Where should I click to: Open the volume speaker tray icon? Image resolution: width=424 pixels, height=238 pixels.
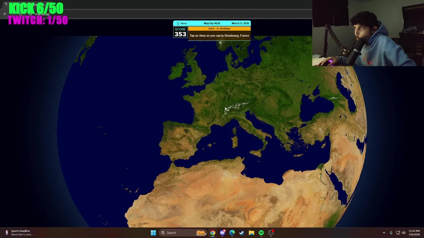coord(403,233)
